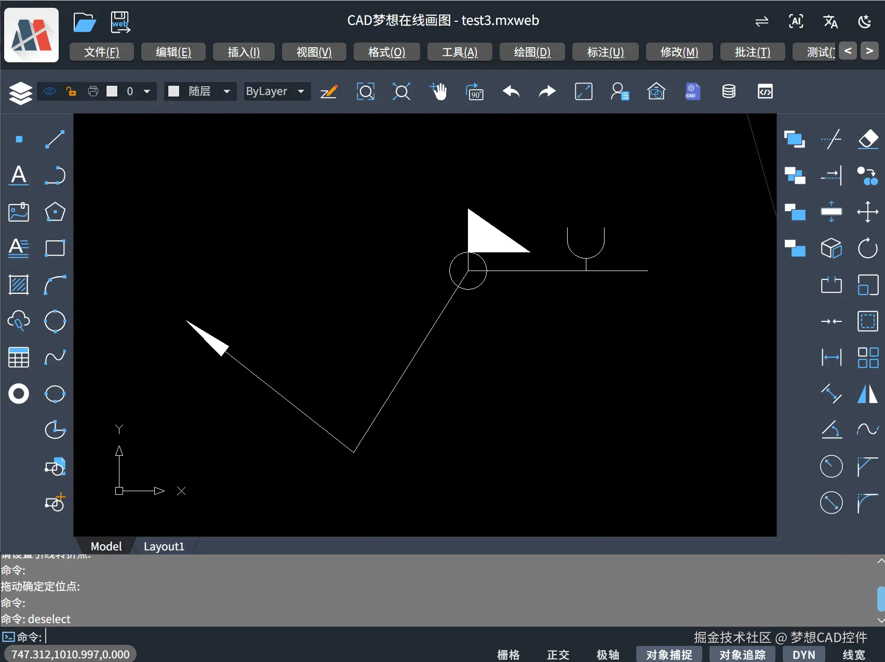The height and width of the screenshot is (662, 885).
Task: Select the Table tool
Action: (x=19, y=357)
